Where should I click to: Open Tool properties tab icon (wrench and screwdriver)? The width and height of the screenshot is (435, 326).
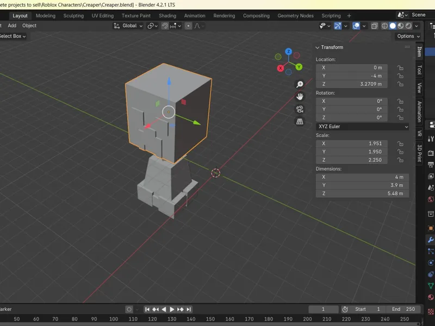tap(431, 139)
